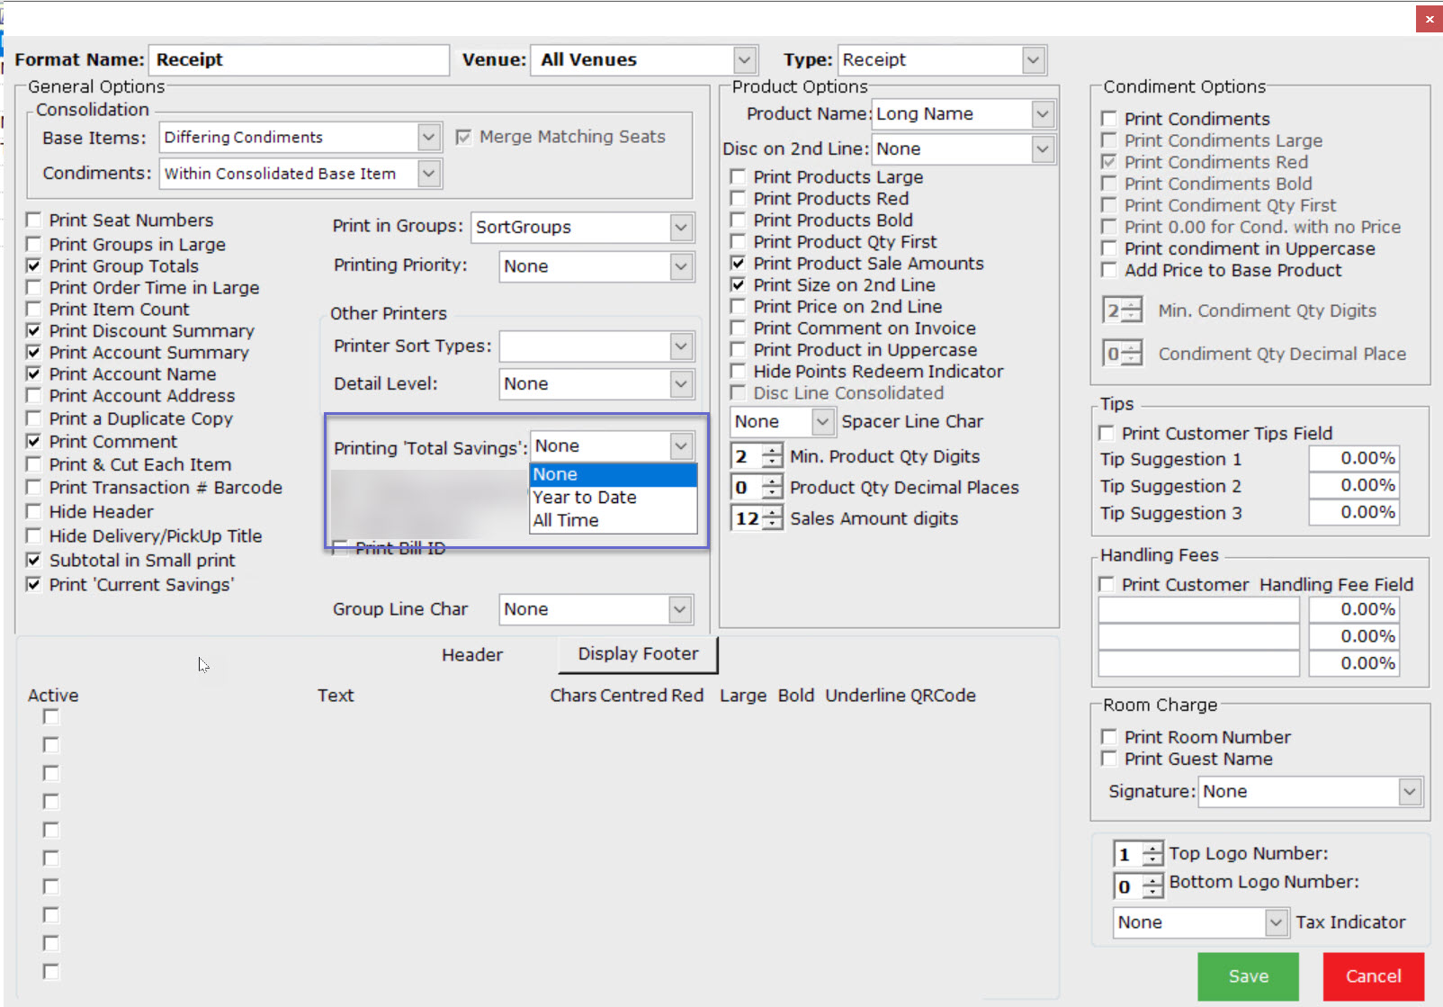Enable Print Seat Numbers checkbox
The image size is (1443, 1007).
(34, 220)
